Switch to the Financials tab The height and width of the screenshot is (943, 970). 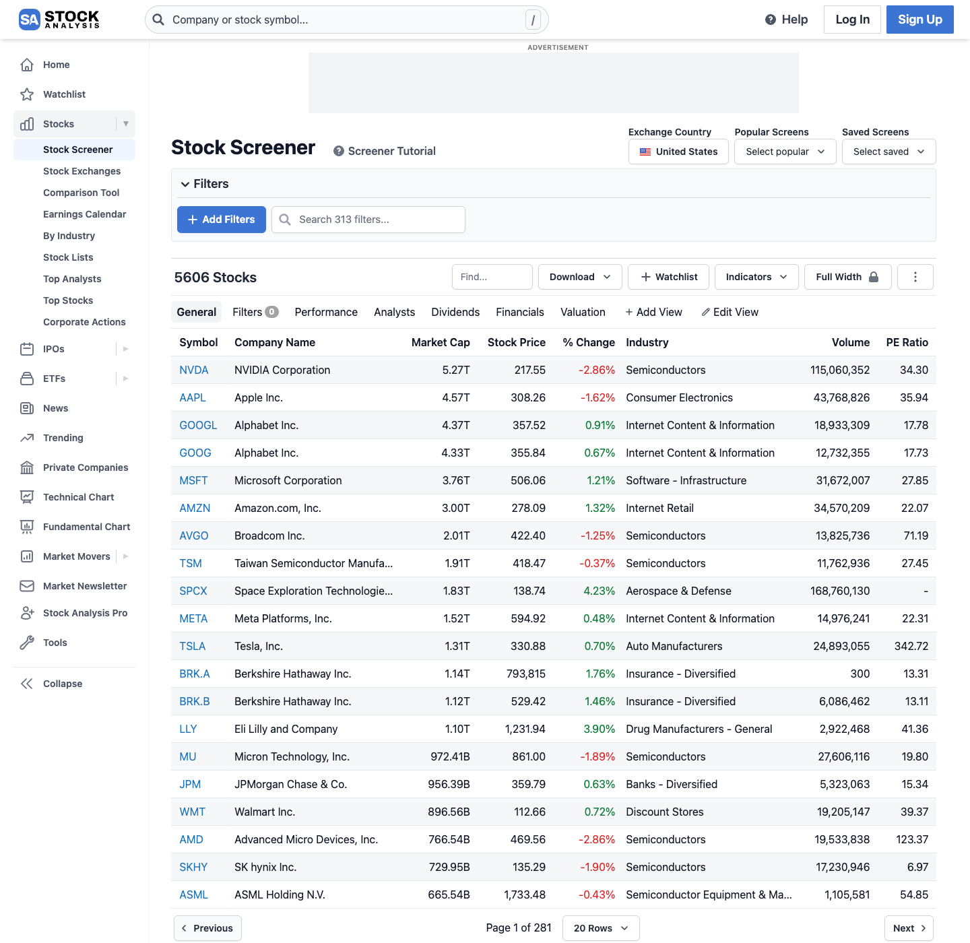point(520,312)
